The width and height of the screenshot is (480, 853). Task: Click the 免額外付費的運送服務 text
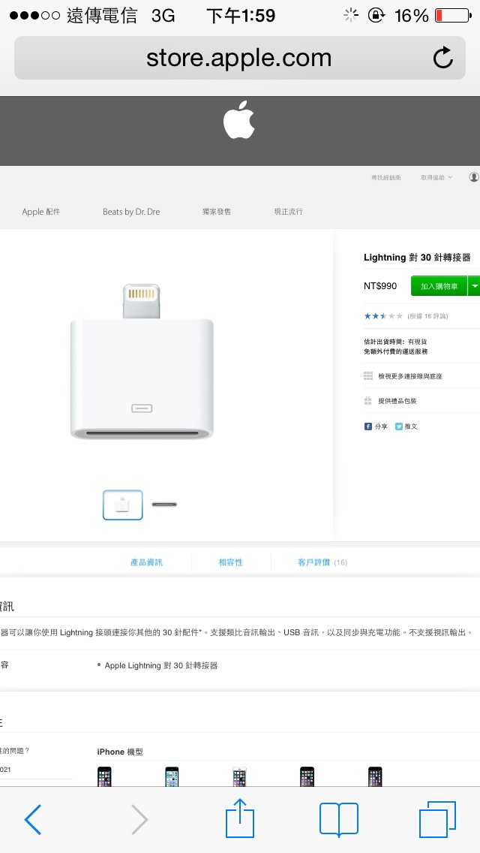[396, 351]
